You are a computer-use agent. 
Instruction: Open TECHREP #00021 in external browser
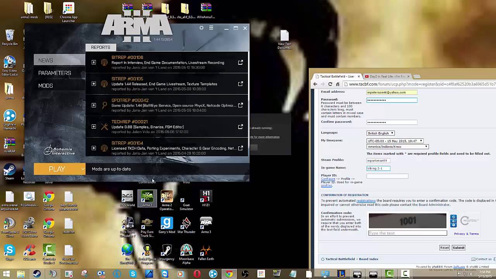pos(240,127)
